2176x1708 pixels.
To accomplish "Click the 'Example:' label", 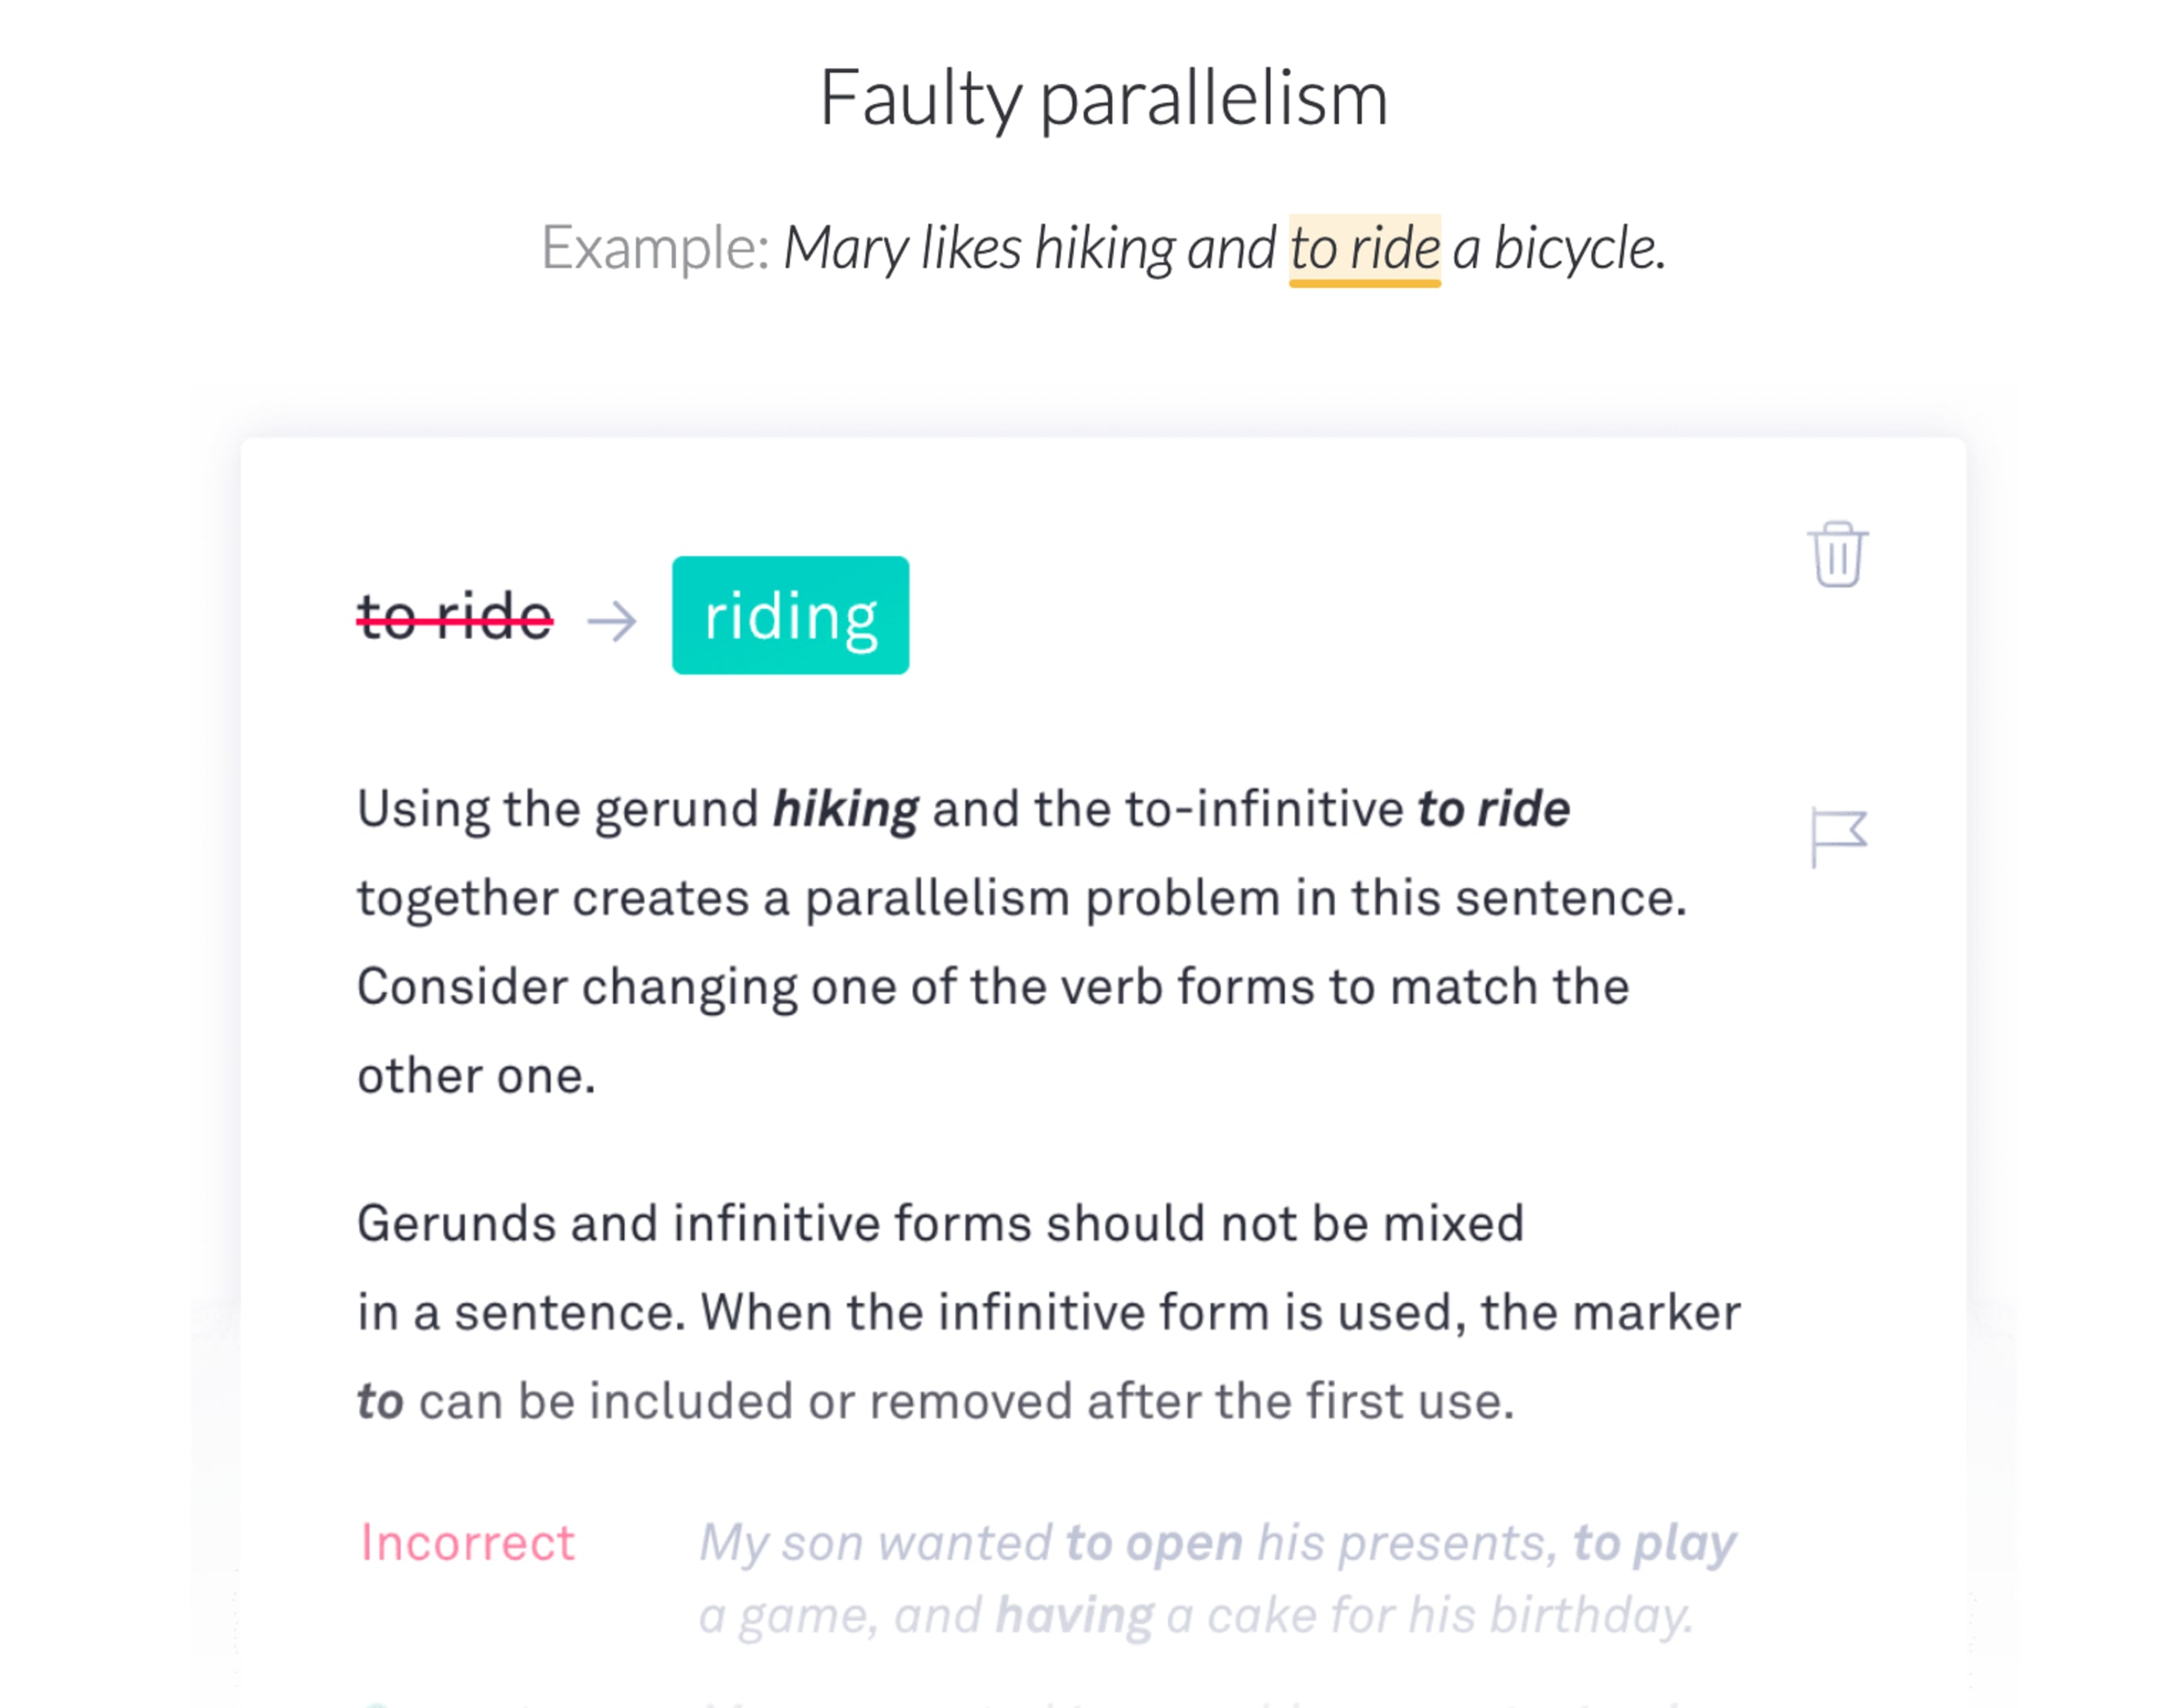I will [654, 248].
